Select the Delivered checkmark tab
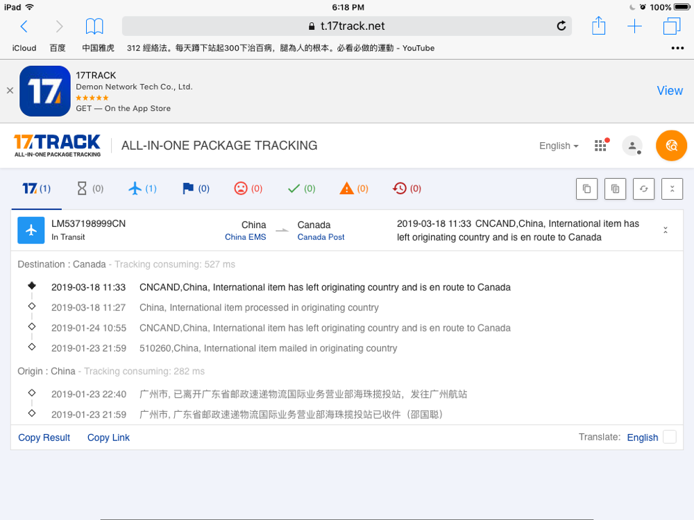Image resolution: width=694 pixels, height=520 pixels. click(x=301, y=189)
